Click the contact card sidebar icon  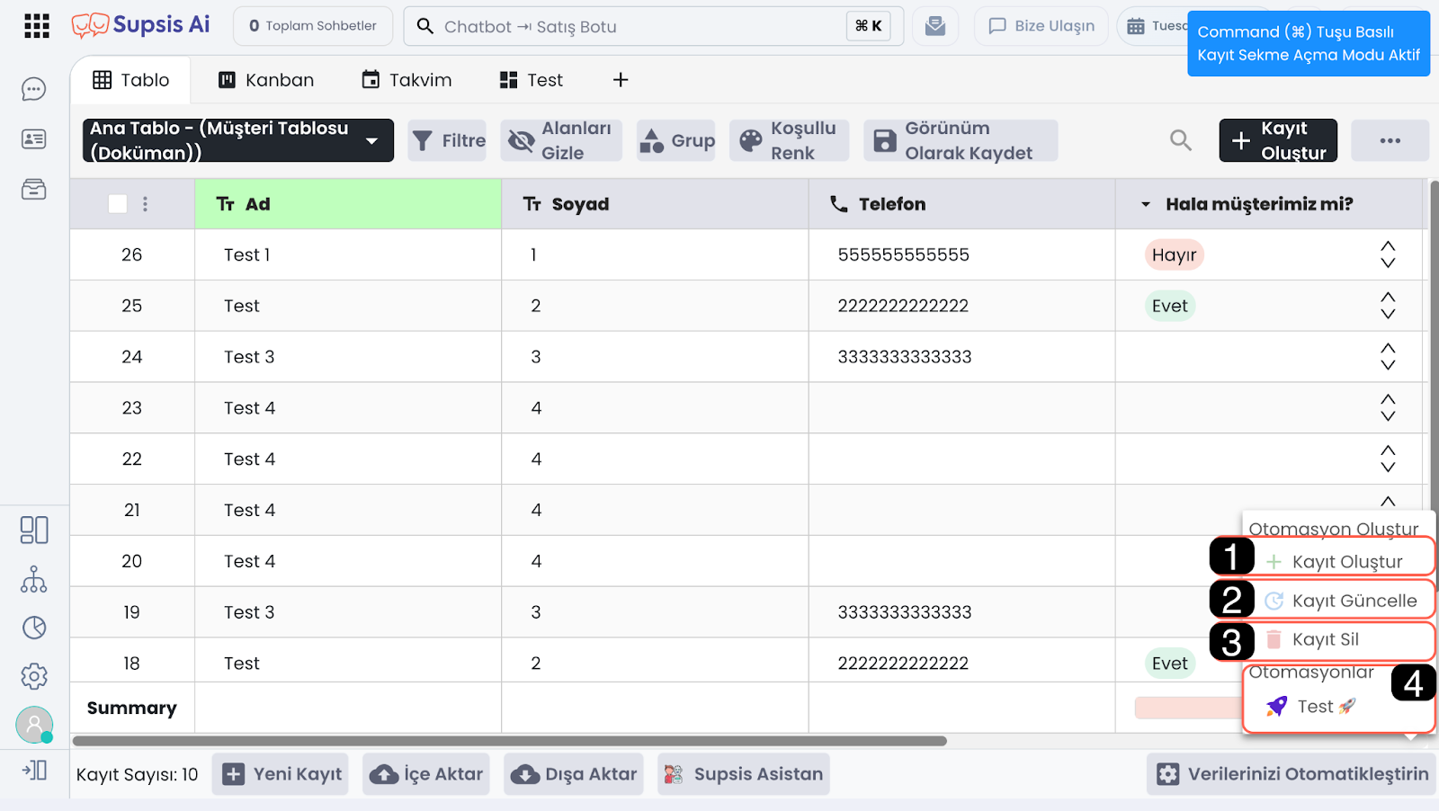click(34, 139)
